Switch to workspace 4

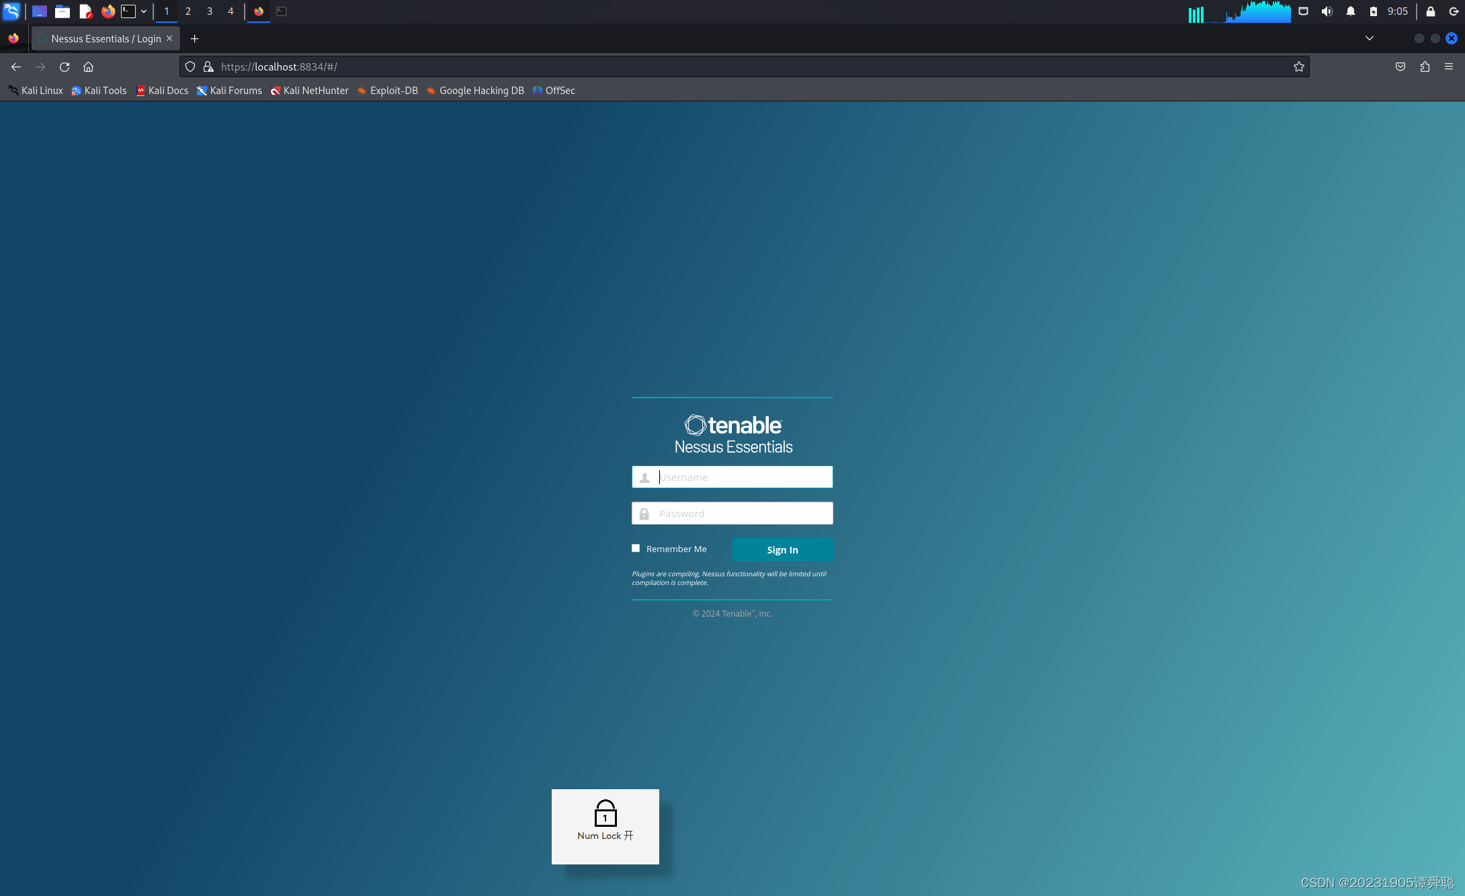click(231, 11)
